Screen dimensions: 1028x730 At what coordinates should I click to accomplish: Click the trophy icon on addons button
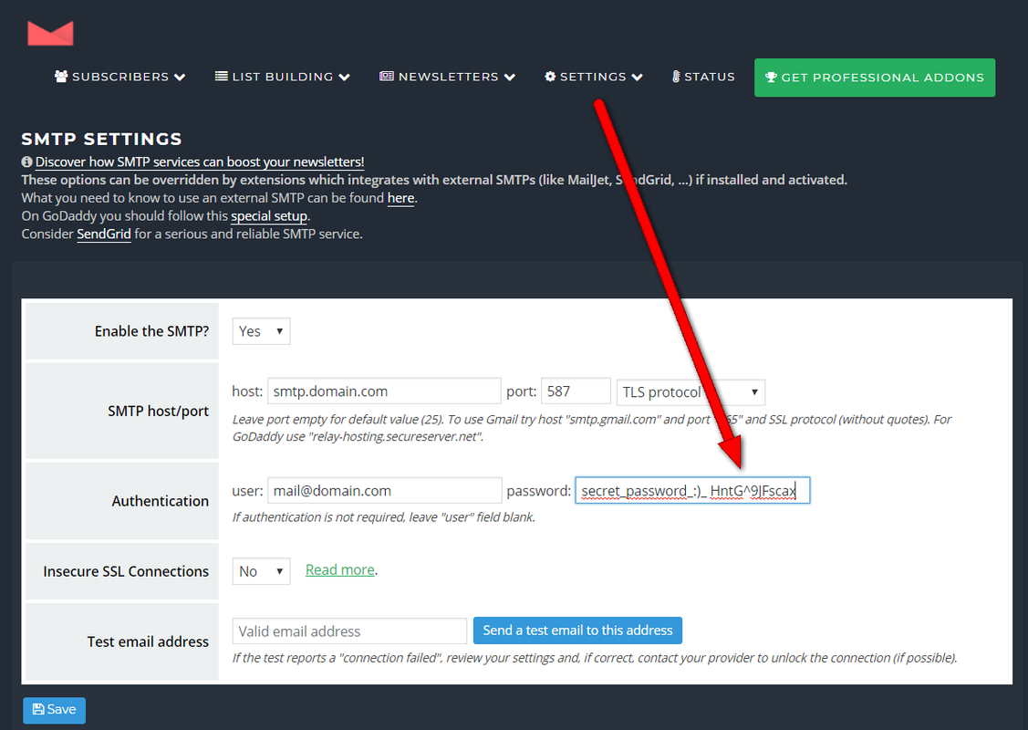(771, 78)
